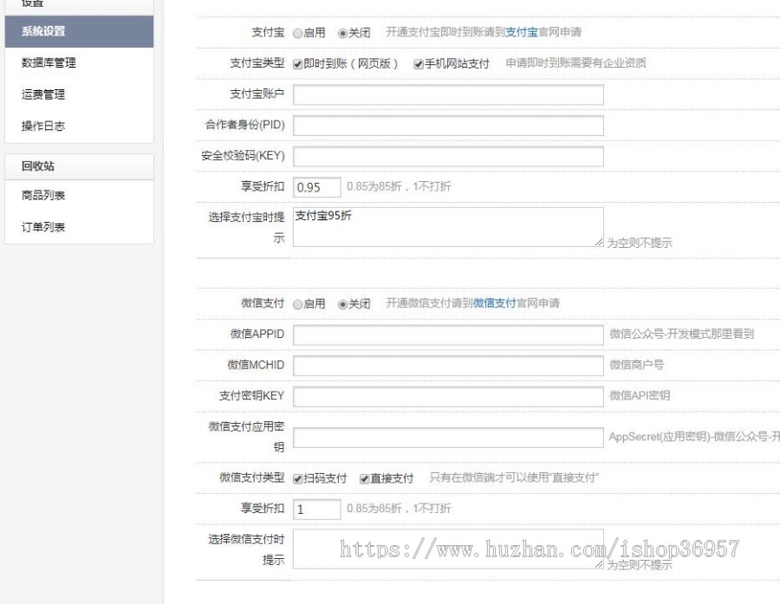Collapse the 回收站 section header
Image resolution: width=780 pixels, height=604 pixels.
coord(79,166)
